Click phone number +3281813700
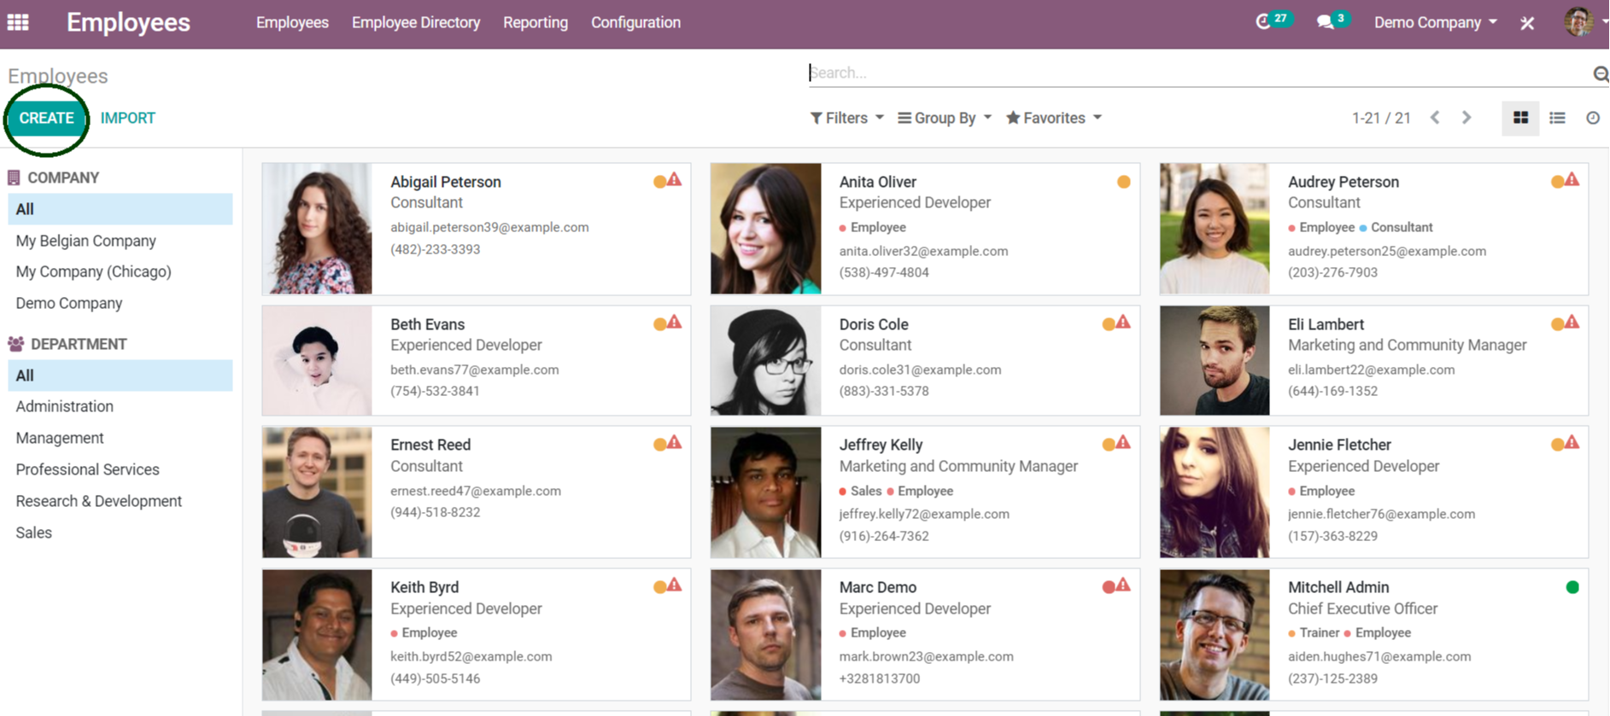The image size is (1610, 716). [x=879, y=678]
